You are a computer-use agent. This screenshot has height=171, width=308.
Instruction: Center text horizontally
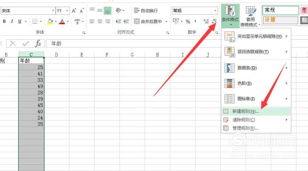click(100, 21)
